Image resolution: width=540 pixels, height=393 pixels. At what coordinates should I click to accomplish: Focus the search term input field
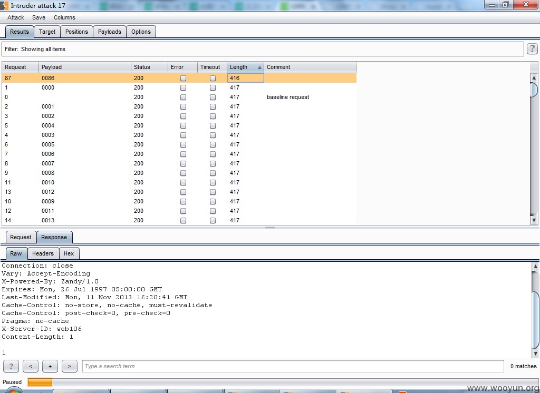(x=293, y=366)
